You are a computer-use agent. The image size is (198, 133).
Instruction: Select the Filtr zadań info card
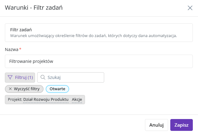[99, 32]
